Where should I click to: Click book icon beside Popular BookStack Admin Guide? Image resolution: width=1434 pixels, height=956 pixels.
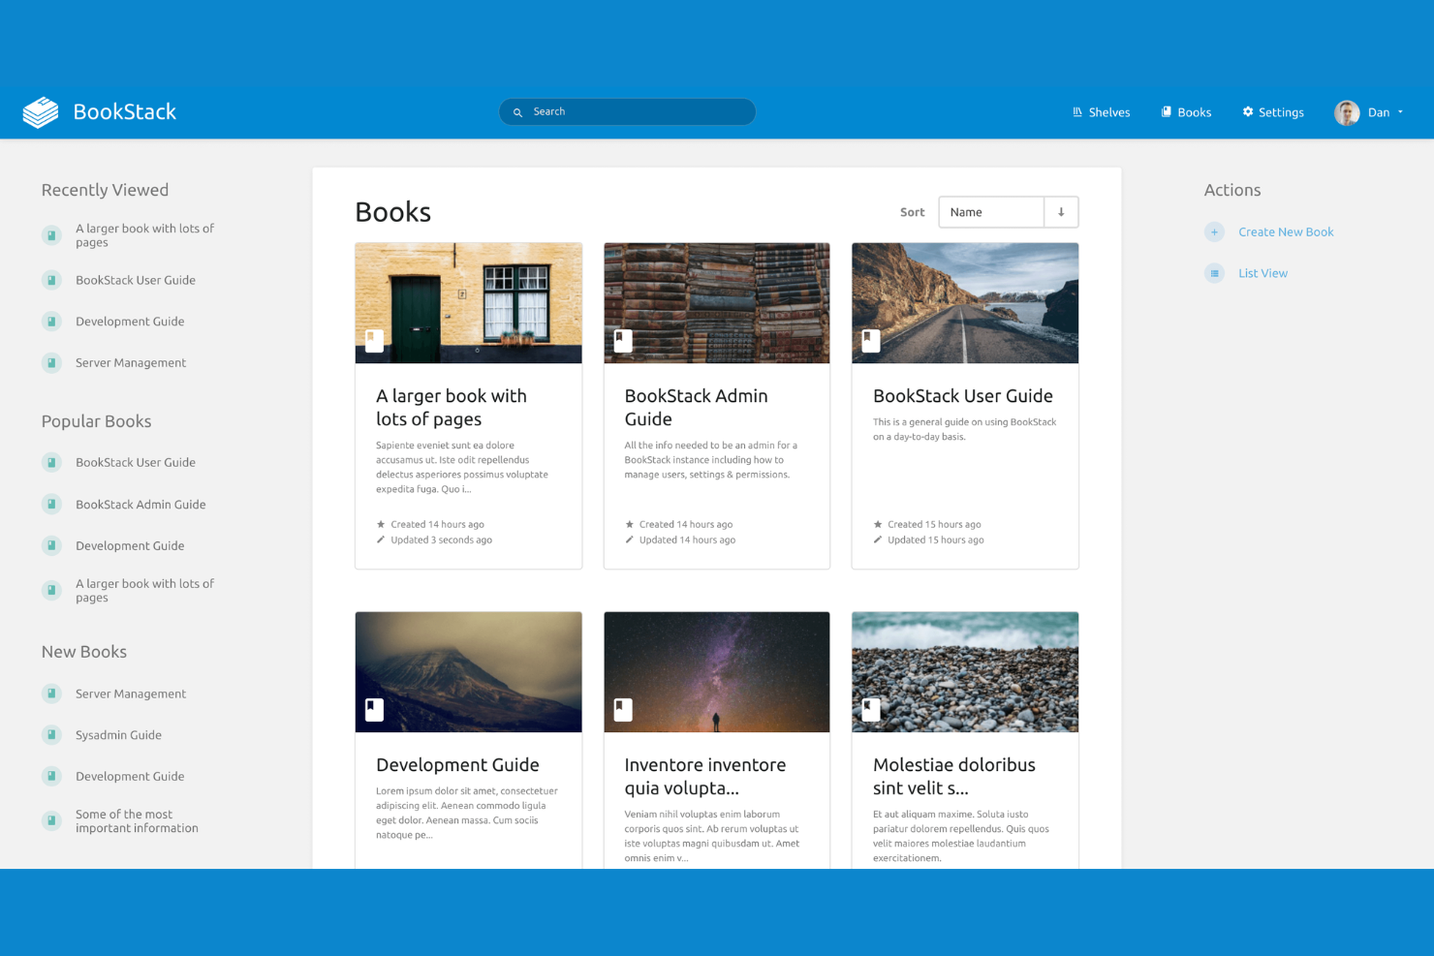(51, 505)
